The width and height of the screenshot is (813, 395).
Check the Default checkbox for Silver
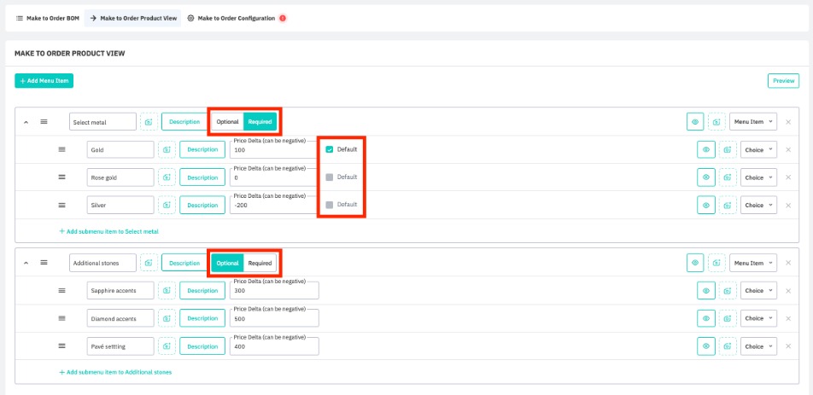[x=330, y=205]
